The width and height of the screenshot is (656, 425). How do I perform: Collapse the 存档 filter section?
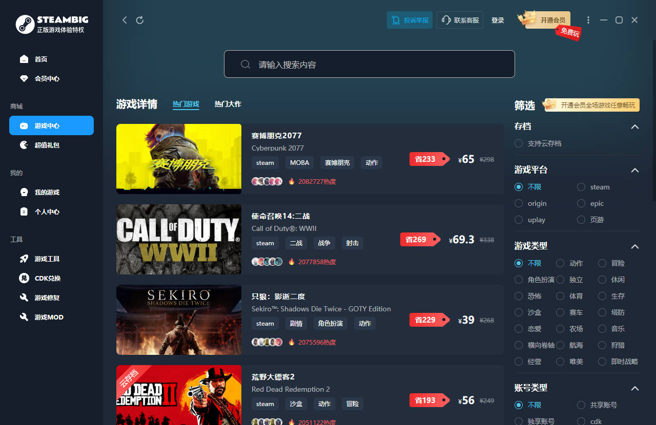tap(635, 127)
